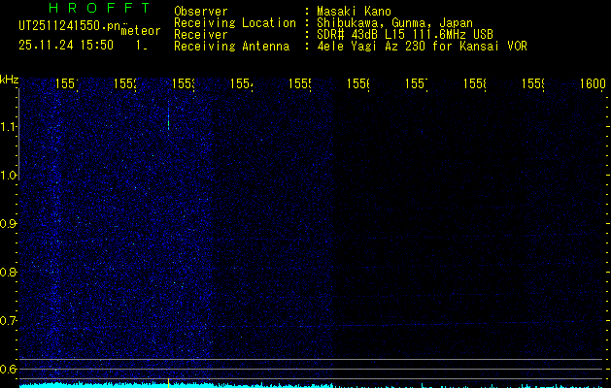Screen dimensions: 611x388
Task: Click the Receiving Antenna label
Action: (x=231, y=46)
